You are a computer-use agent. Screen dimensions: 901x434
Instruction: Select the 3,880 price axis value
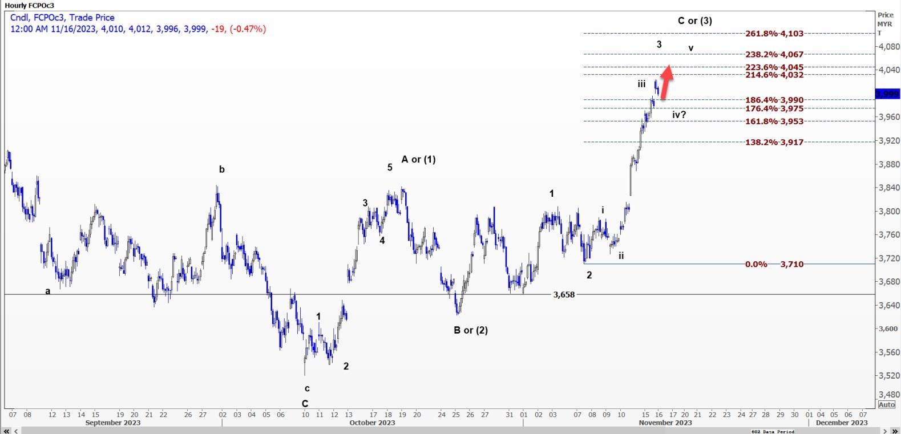tap(890, 164)
